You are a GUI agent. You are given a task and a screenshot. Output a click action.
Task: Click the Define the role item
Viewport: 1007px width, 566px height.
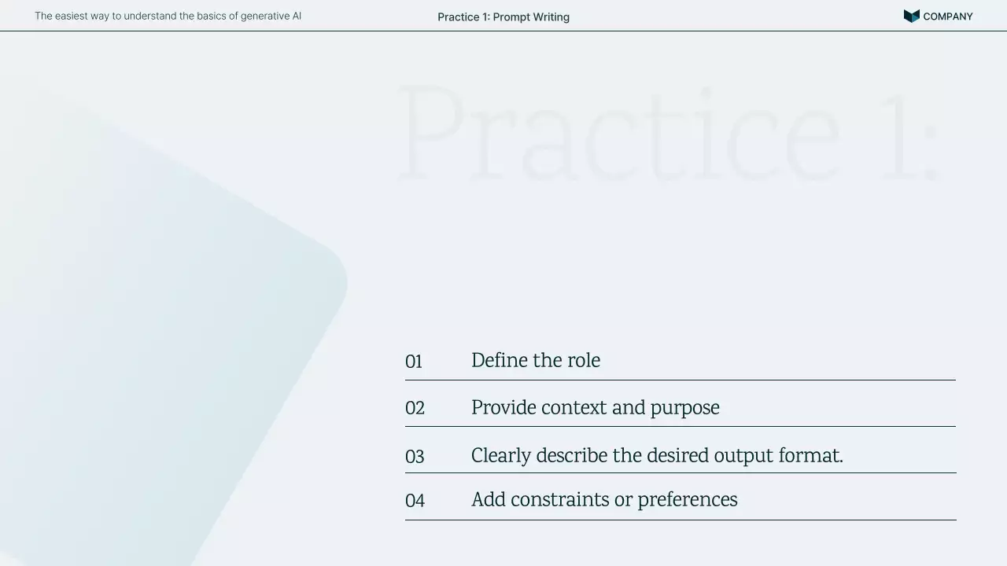536,360
